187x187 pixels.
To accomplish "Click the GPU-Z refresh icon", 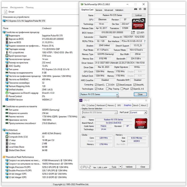I will (x=140, y=9).
